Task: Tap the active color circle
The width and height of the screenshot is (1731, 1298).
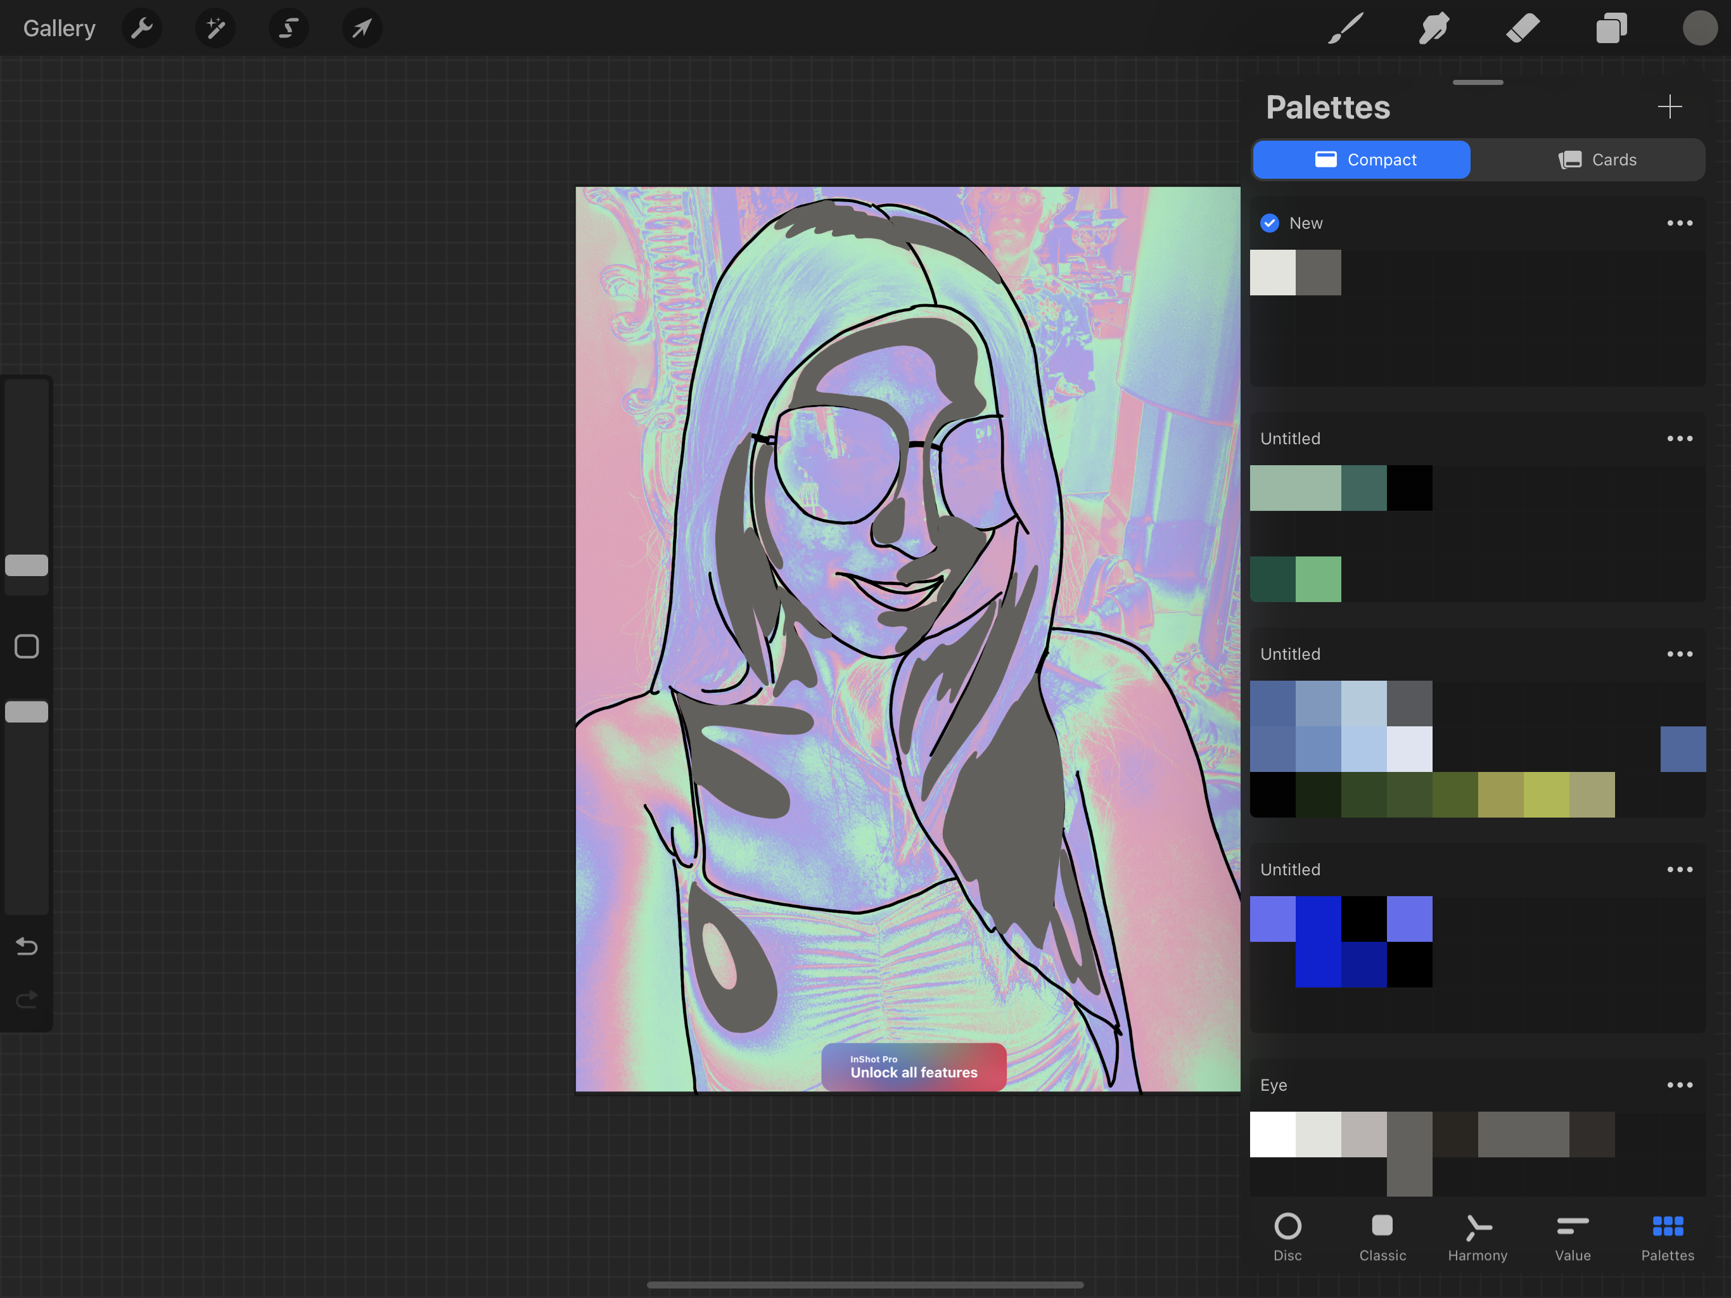Action: point(1699,29)
